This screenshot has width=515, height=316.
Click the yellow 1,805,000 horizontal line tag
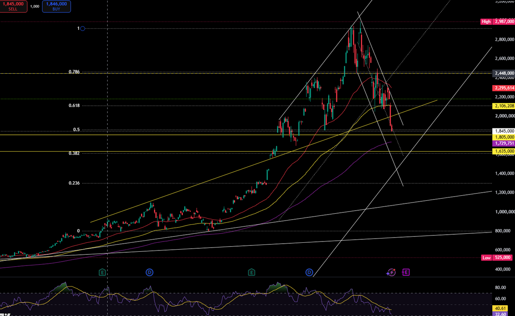[x=503, y=137]
